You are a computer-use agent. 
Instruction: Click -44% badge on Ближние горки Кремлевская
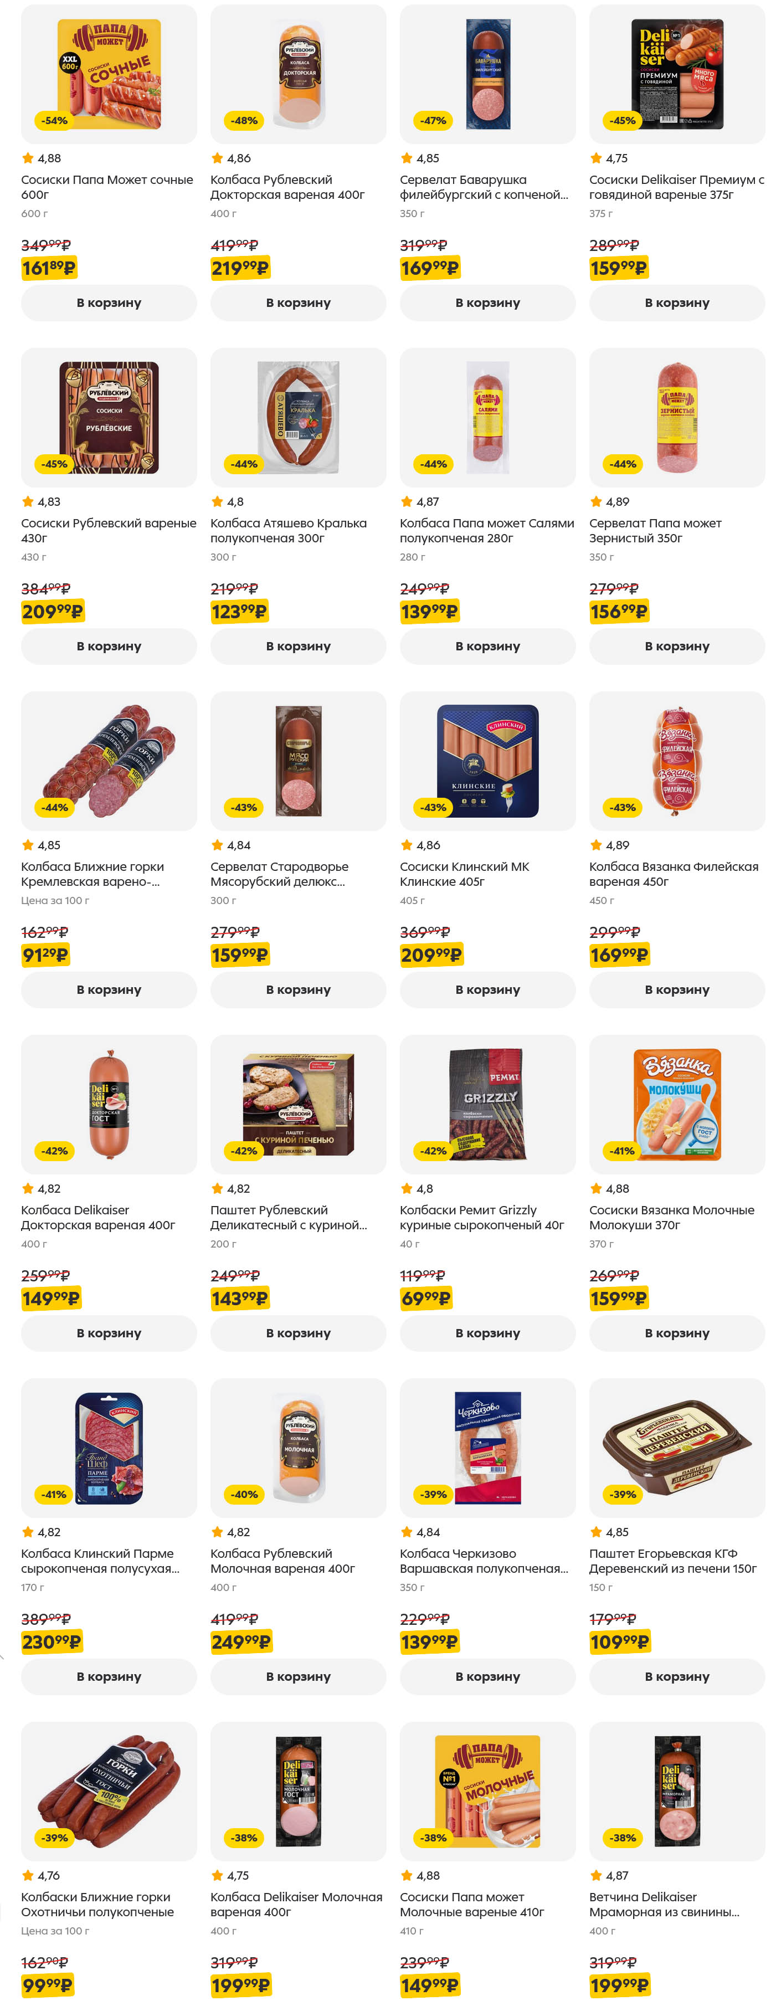tap(54, 808)
